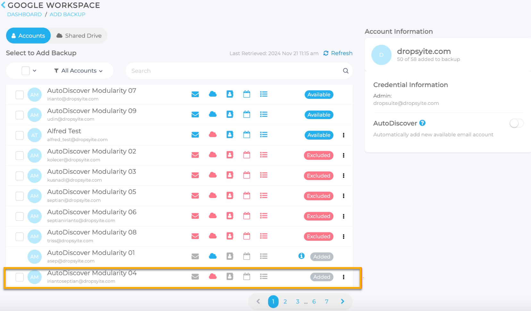Select the Accounts tab
This screenshot has width=531, height=311.
click(x=28, y=36)
